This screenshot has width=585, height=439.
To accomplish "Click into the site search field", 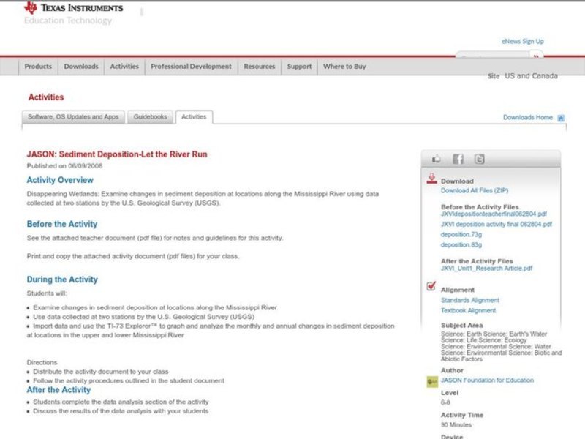I will (x=493, y=57).
